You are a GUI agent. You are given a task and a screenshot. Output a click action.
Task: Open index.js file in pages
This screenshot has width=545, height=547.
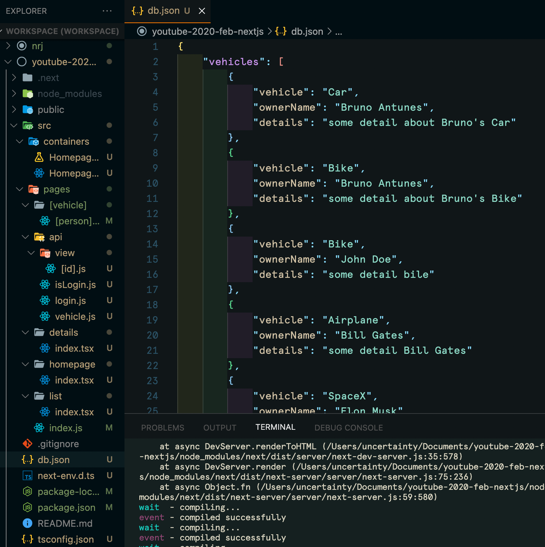pyautogui.click(x=62, y=428)
